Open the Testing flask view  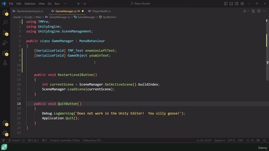(5, 63)
